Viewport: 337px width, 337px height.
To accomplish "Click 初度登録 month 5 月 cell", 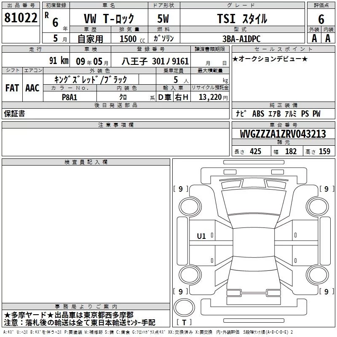I will click(x=56, y=38).
